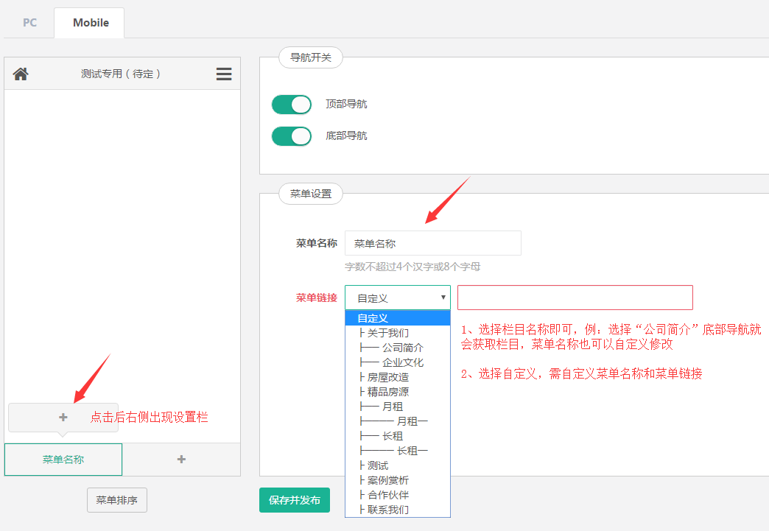Click the 菜单名称 text input field
Screen dimensions: 769x531
pos(432,243)
